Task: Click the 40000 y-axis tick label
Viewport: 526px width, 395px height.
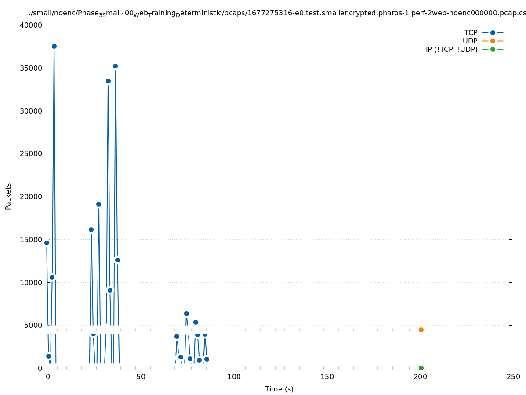Action: point(32,25)
